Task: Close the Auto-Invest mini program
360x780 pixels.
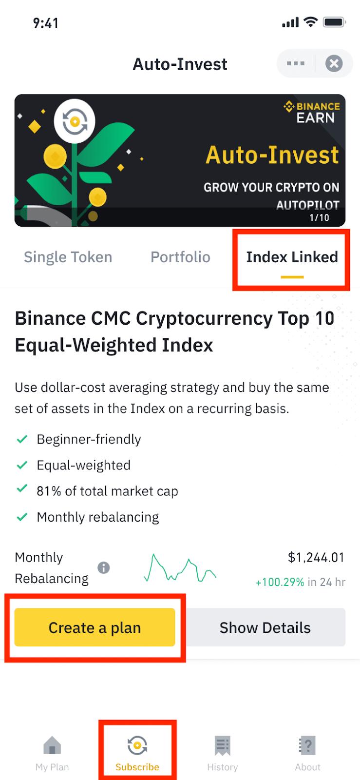Action: (334, 64)
